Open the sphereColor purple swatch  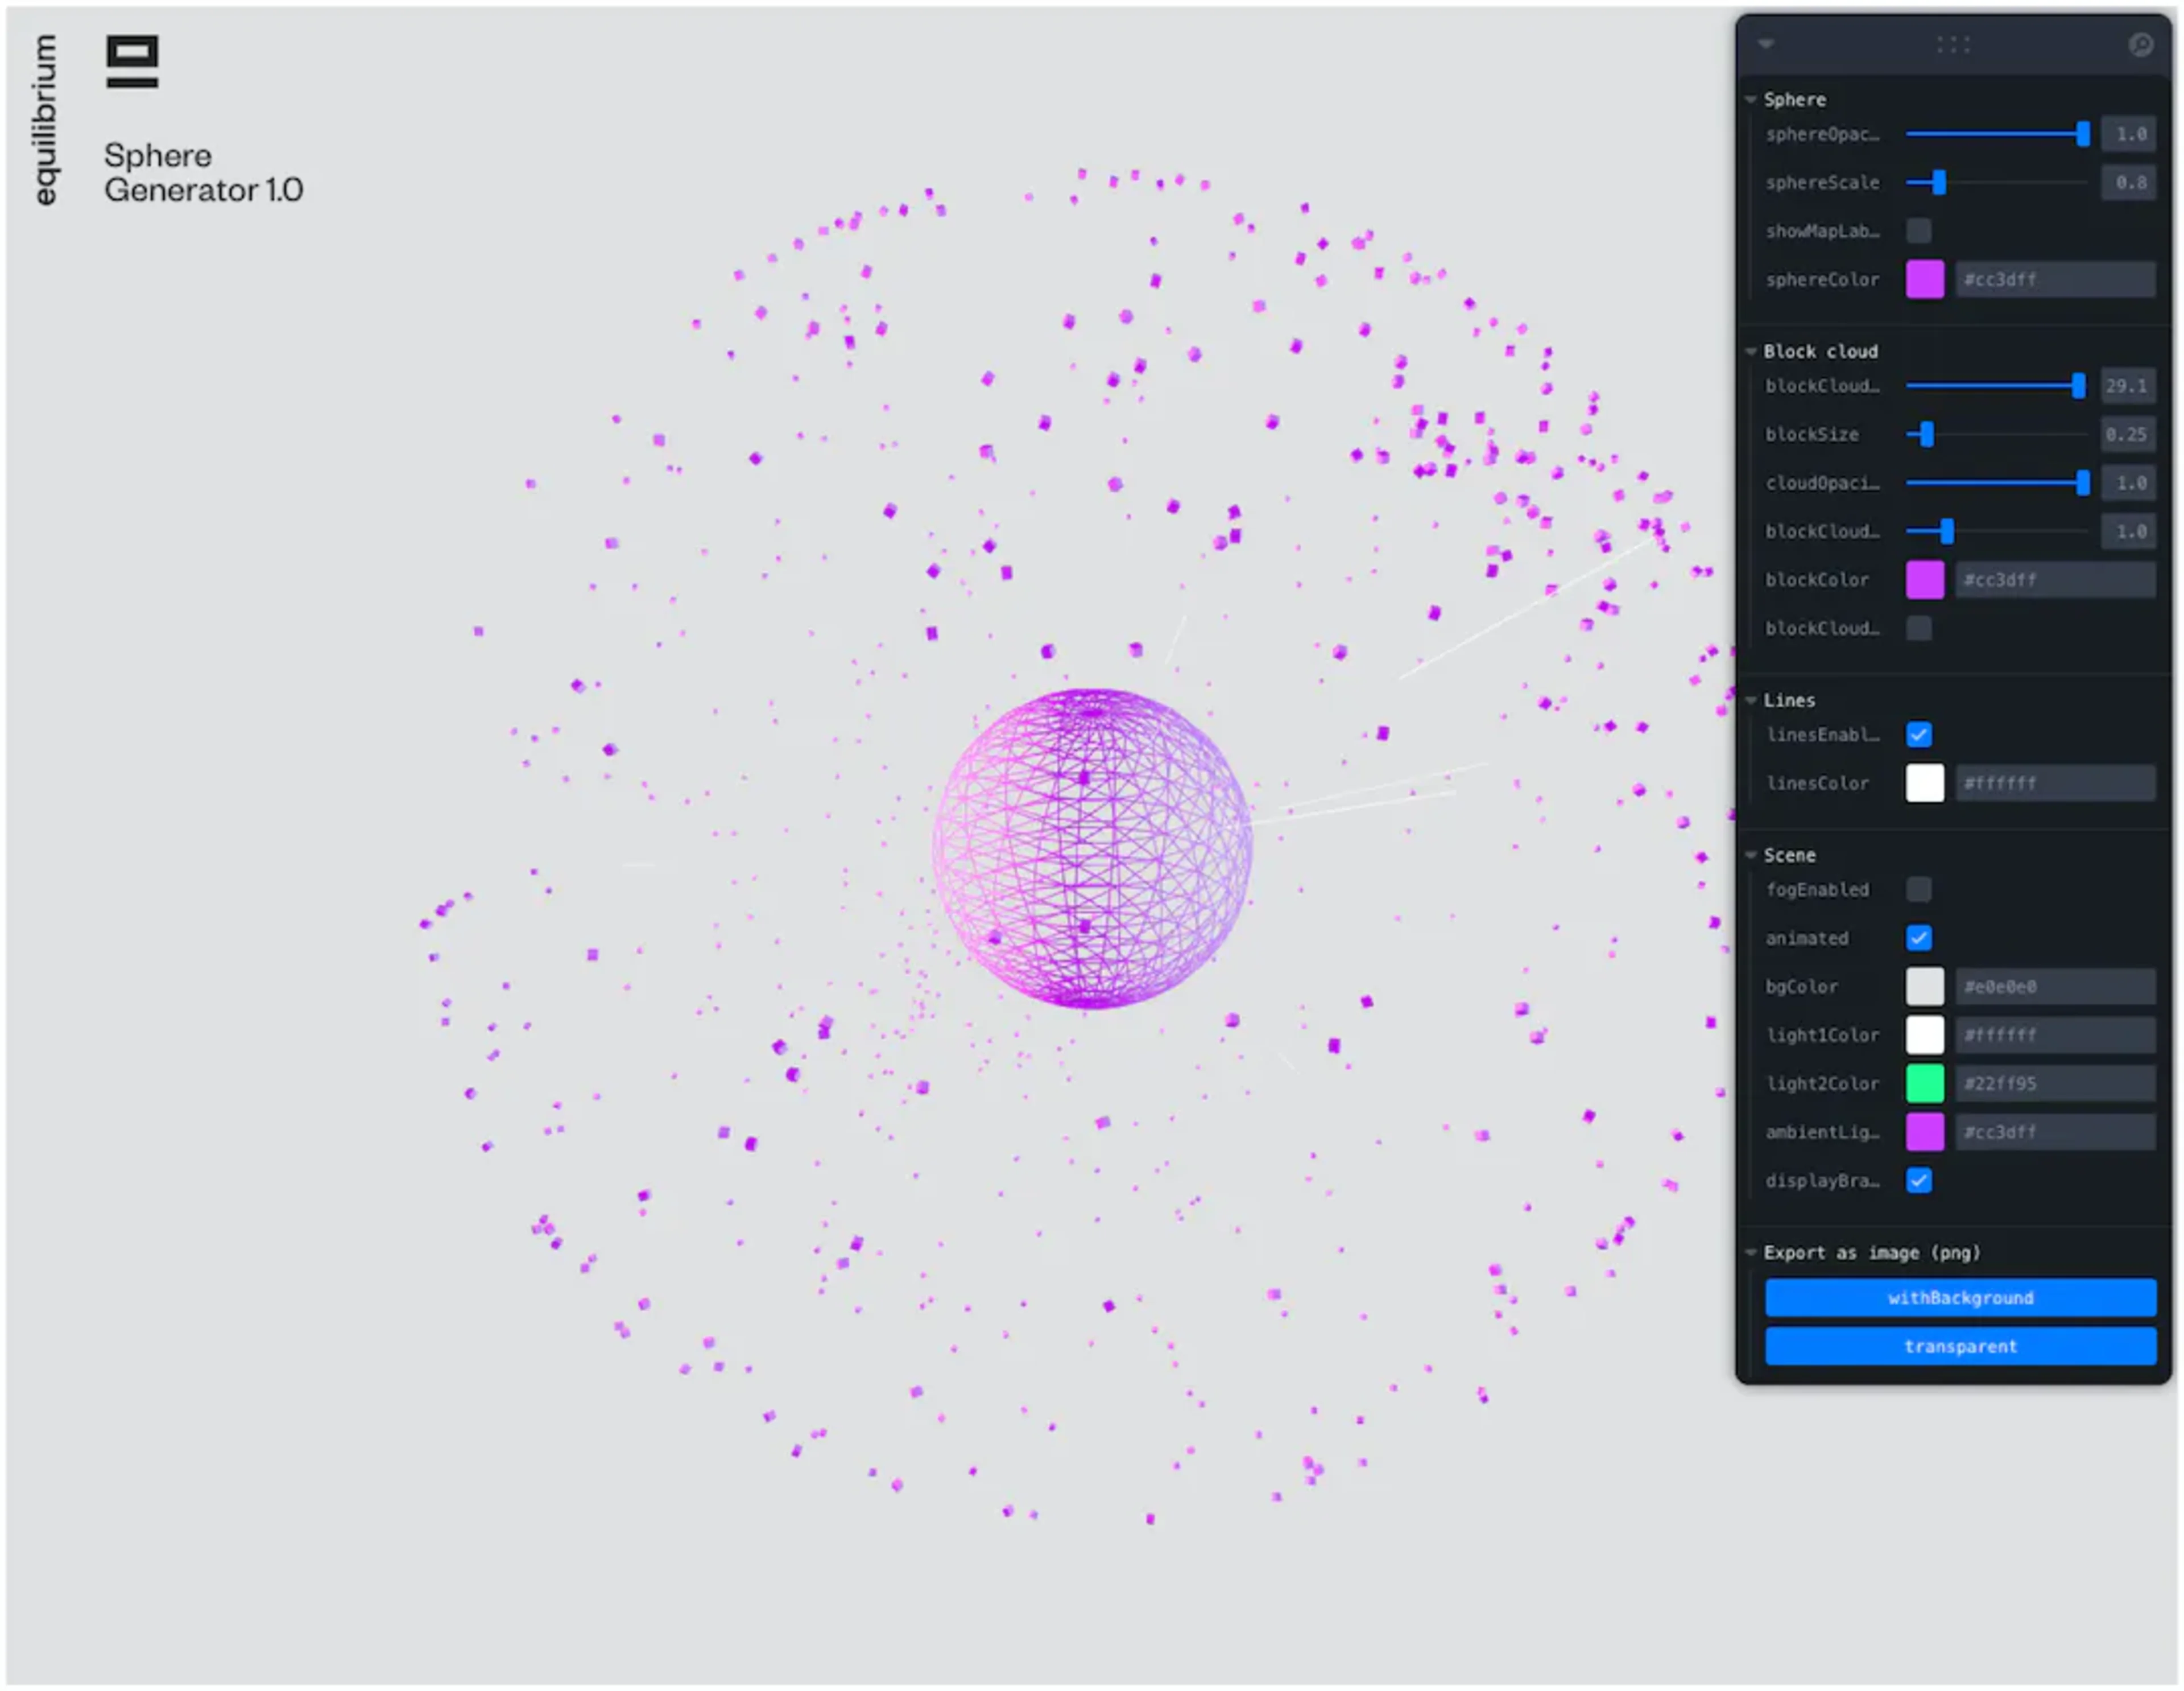[x=1924, y=280]
